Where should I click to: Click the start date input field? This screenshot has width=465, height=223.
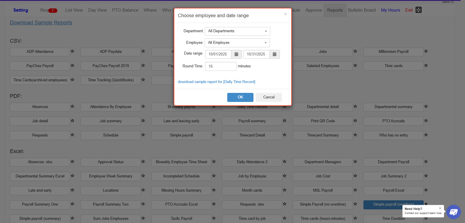pyautogui.click(x=218, y=54)
